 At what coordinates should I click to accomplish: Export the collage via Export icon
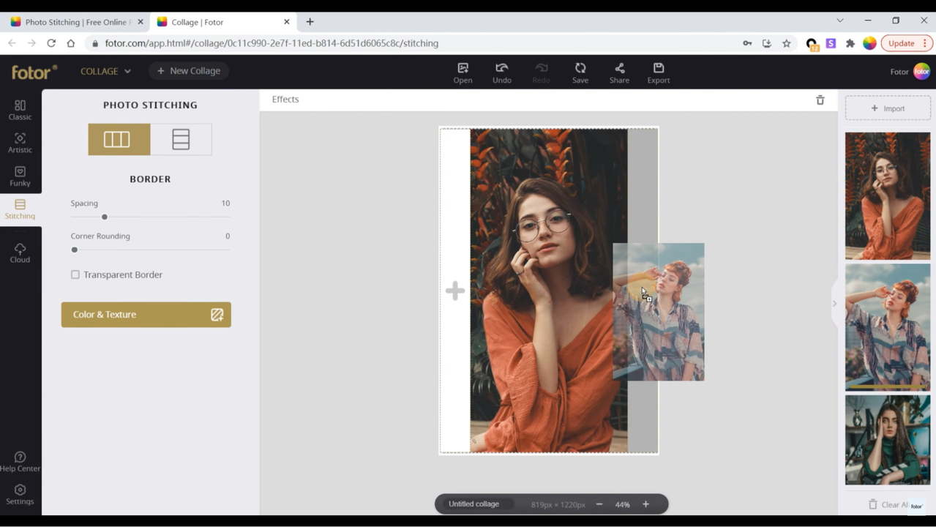click(x=658, y=72)
